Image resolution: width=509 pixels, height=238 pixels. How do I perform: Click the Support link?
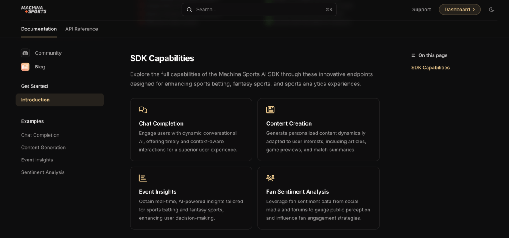[421, 9]
